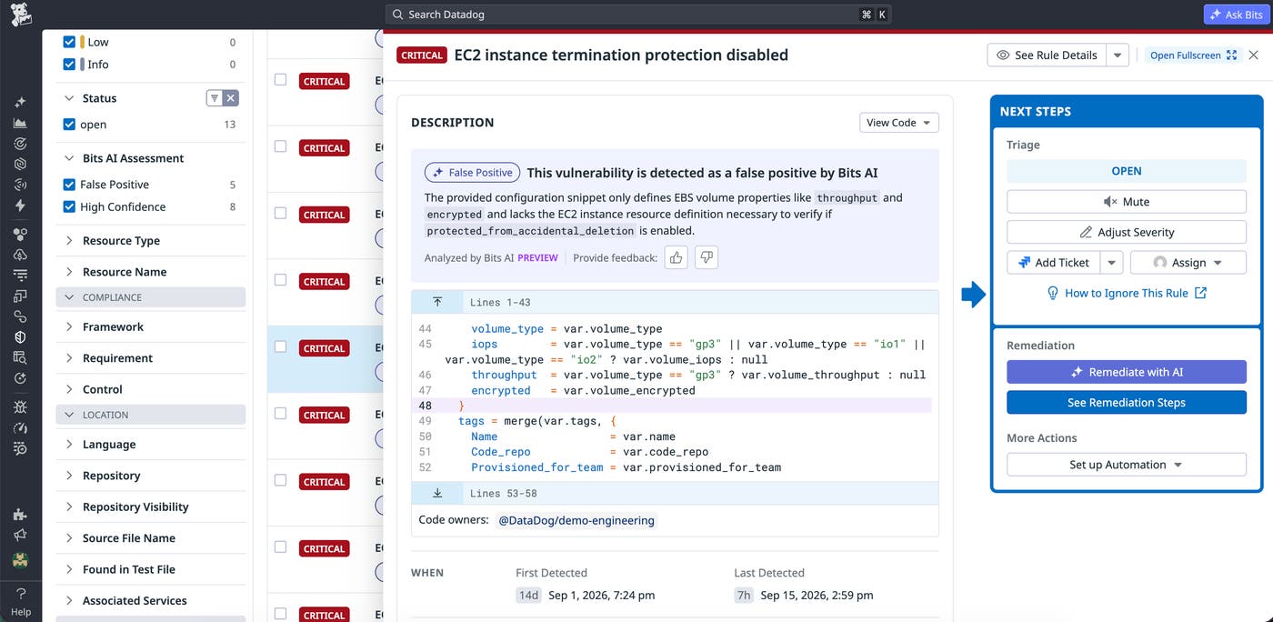This screenshot has height=622, width=1273.
Task: Expand the Source File Name facet
Action: click(x=69, y=538)
